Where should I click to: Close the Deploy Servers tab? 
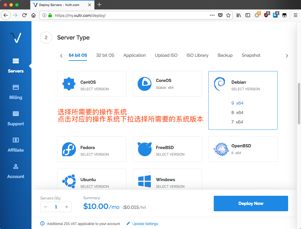[90, 5]
